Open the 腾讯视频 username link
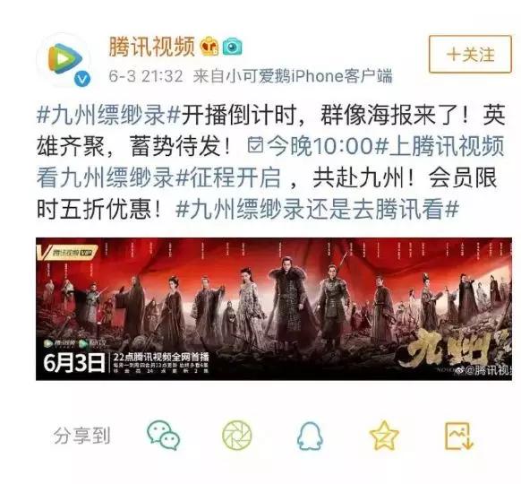The width and height of the screenshot is (521, 484). click(152, 47)
